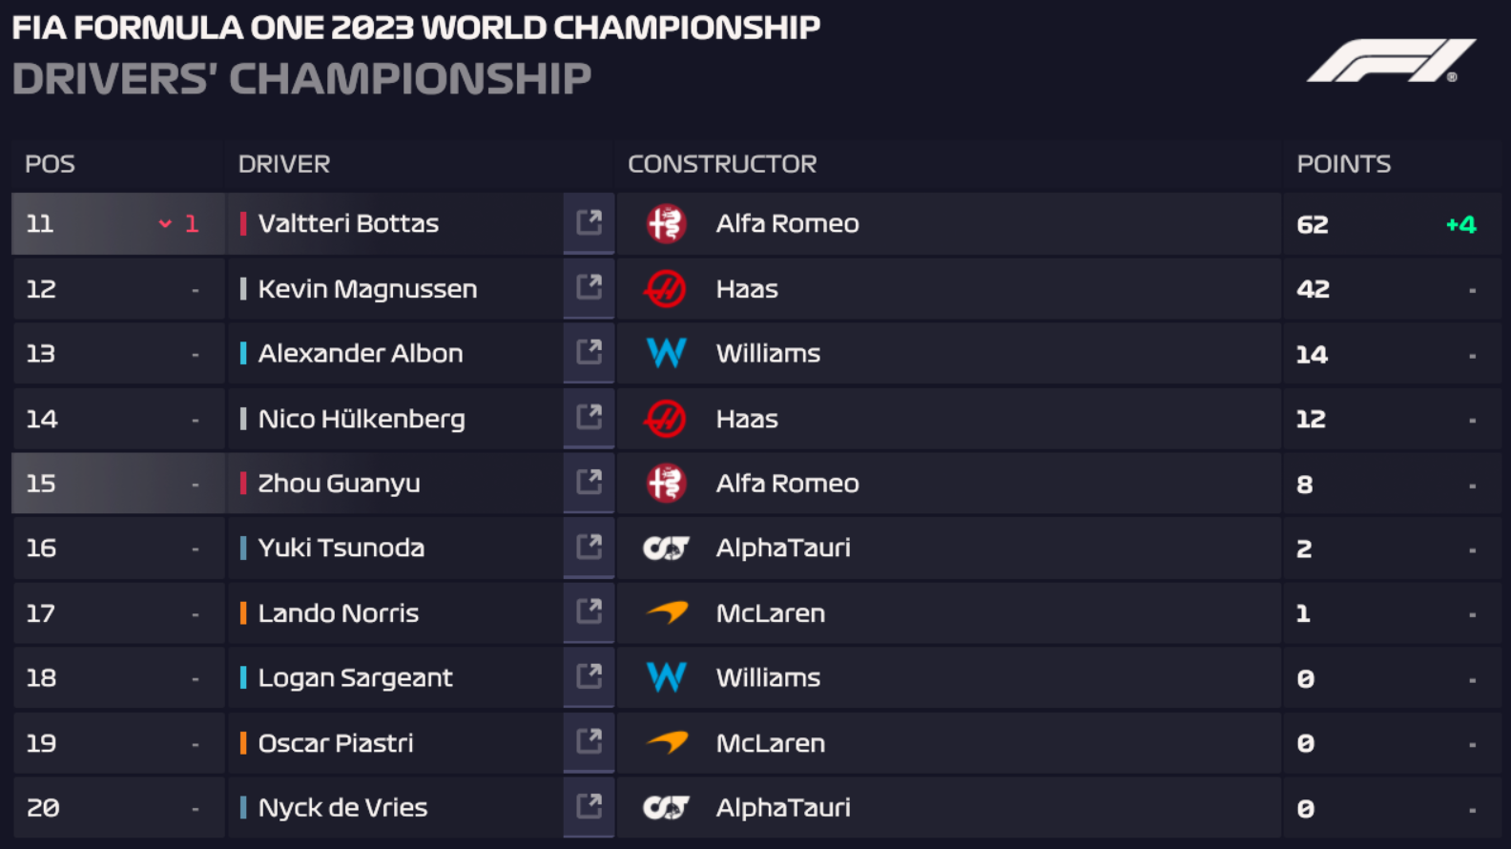
Task: Open Logan Sargeant external link icon
Action: point(589,676)
